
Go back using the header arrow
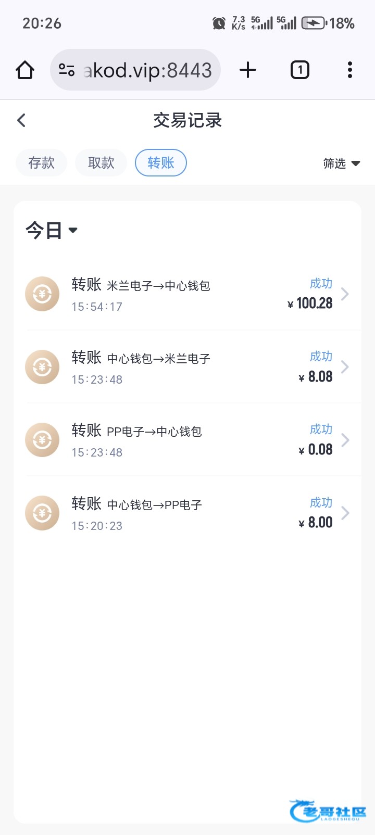pos(21,120)
